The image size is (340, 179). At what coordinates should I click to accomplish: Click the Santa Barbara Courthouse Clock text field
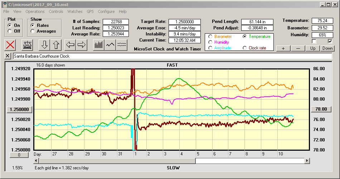click(172, 56)
